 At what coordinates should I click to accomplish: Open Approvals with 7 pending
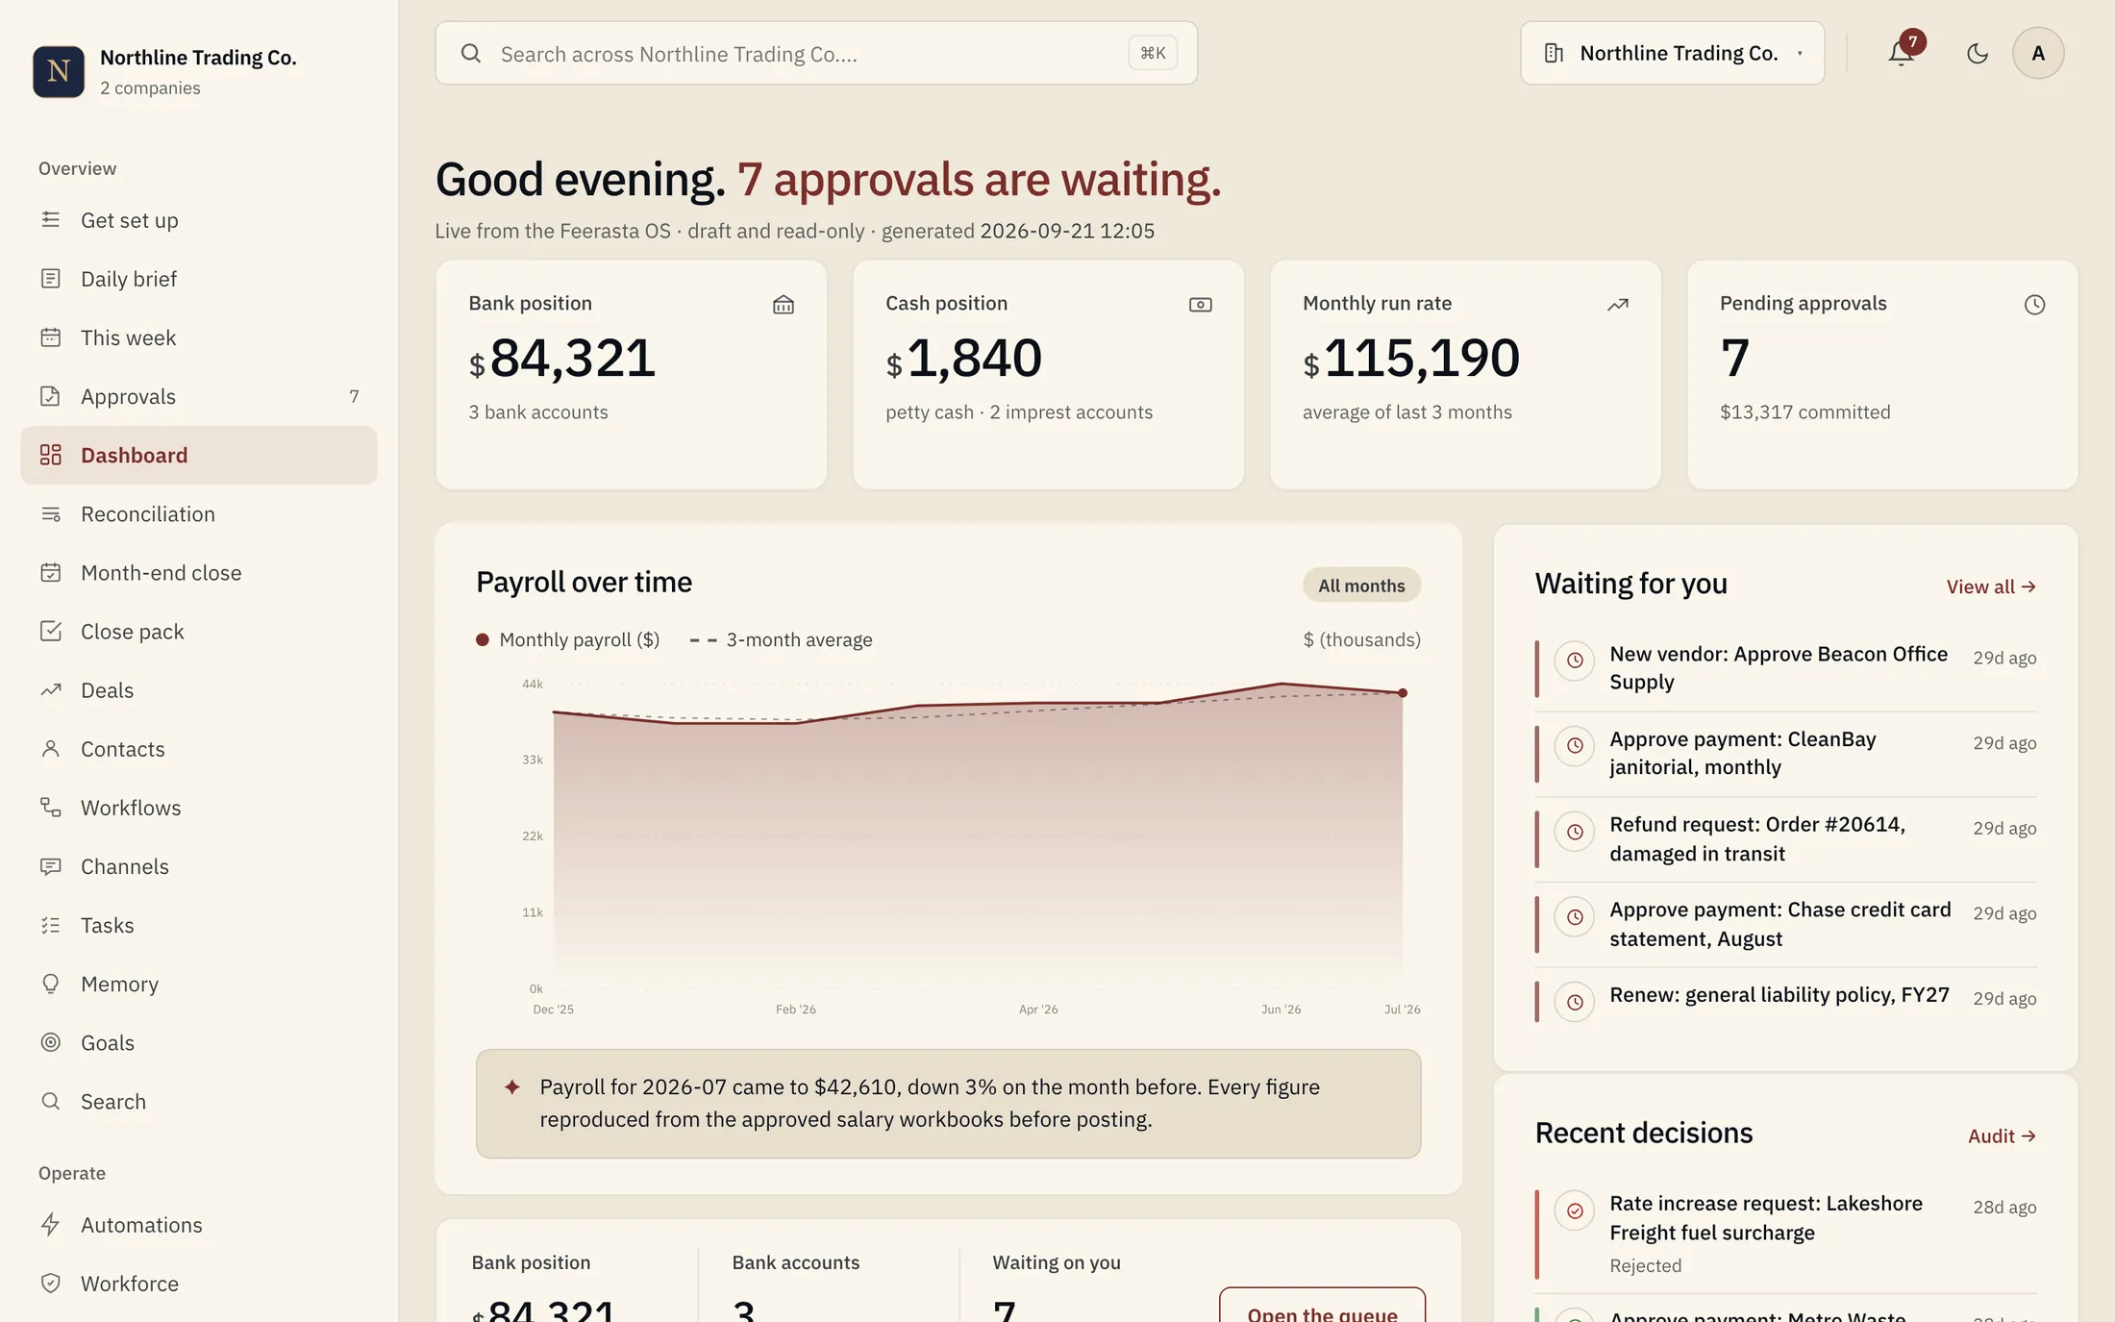point(199,396)
